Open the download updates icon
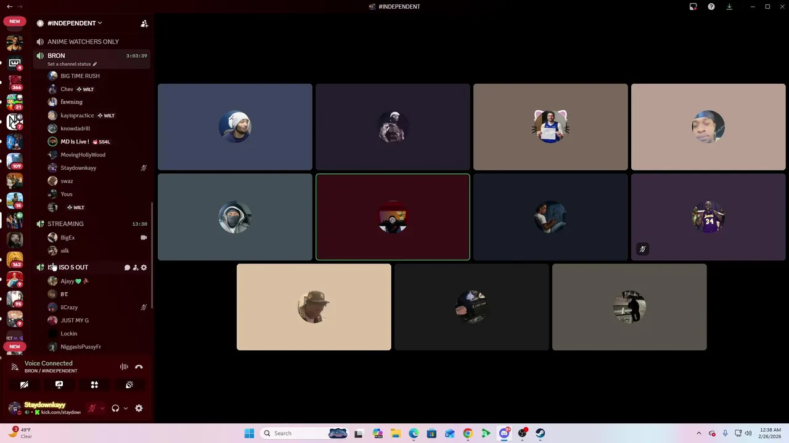The height and width of the screenshot is (443, 789). [729, 7]
